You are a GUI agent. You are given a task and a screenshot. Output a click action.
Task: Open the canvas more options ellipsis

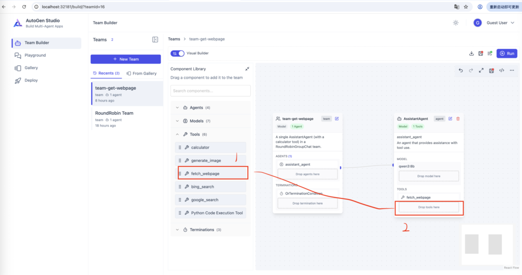512,70
